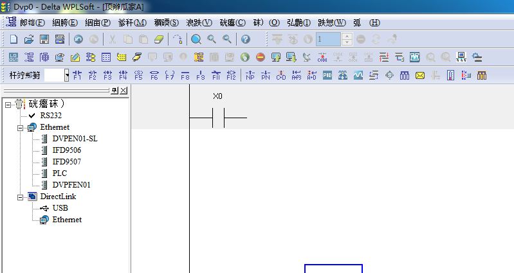Select USB under DirectLink
Viewport: 514px width, 273px height.
click(60, 208)
